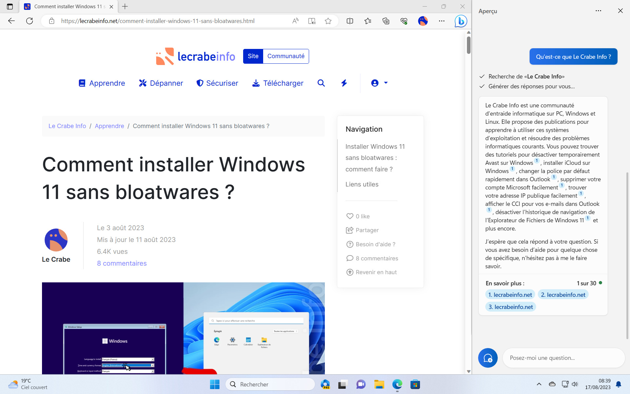Switch to Communauté tab

point(286,56)
